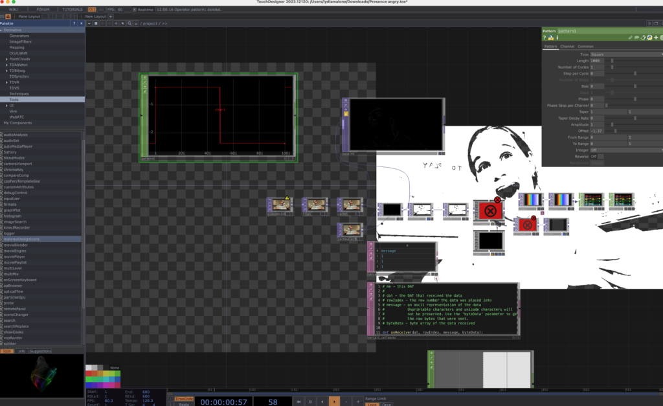Click the pause button in the timeline
The width and height of the screenshot is (663, 406).
click(310, 401)
